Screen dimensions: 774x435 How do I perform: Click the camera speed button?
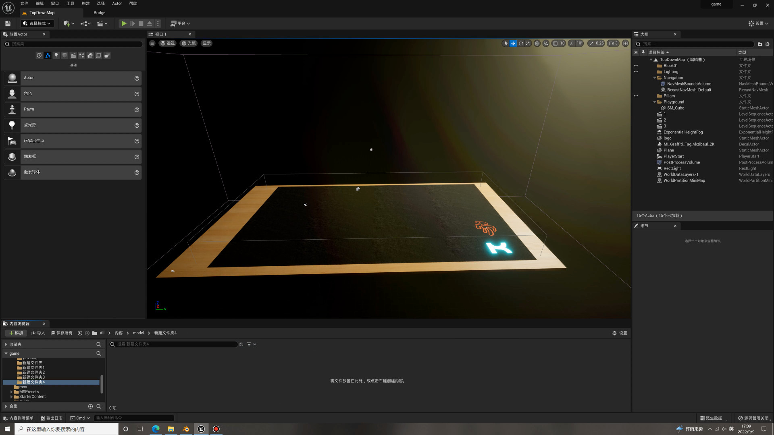coord(613,43)
